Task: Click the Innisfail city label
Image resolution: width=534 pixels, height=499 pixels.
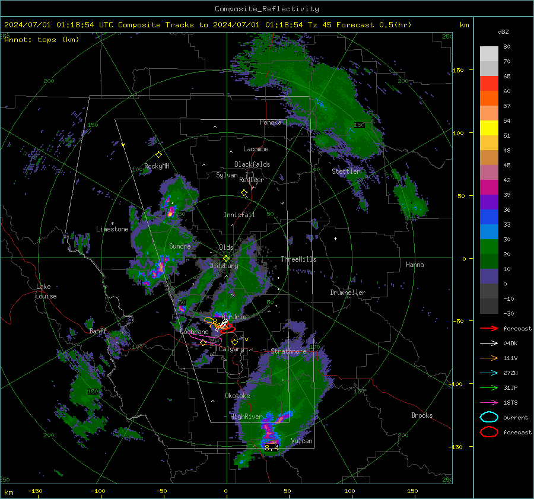Action: pos(239,215)
